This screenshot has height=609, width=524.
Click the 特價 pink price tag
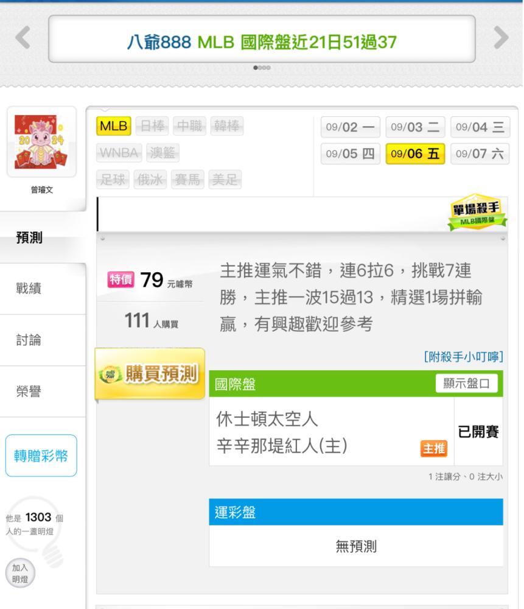pos(121,280)
